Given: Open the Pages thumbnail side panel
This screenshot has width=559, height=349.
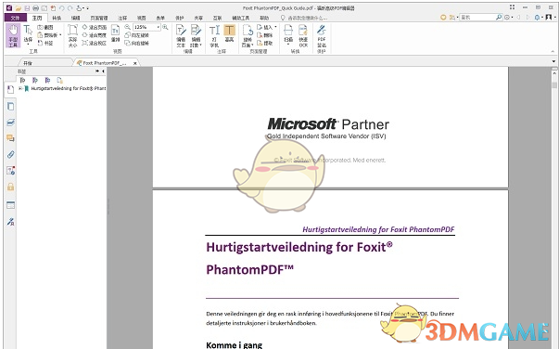Looking at the screenshot, I should (x=11, y=106).
